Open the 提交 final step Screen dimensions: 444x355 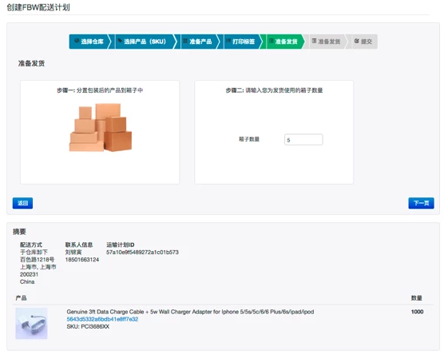coord(364,42)
